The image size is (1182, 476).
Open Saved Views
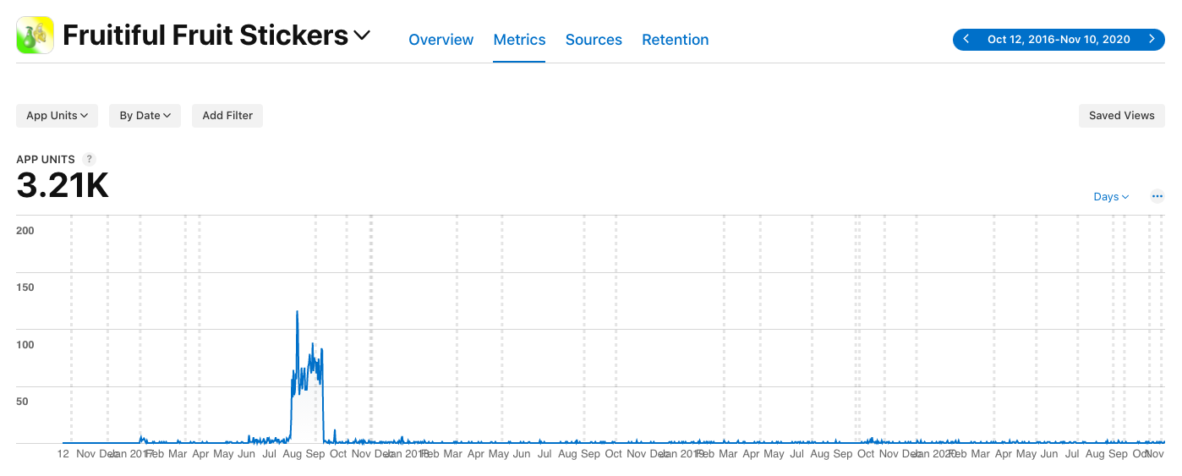click(1121, 116)
